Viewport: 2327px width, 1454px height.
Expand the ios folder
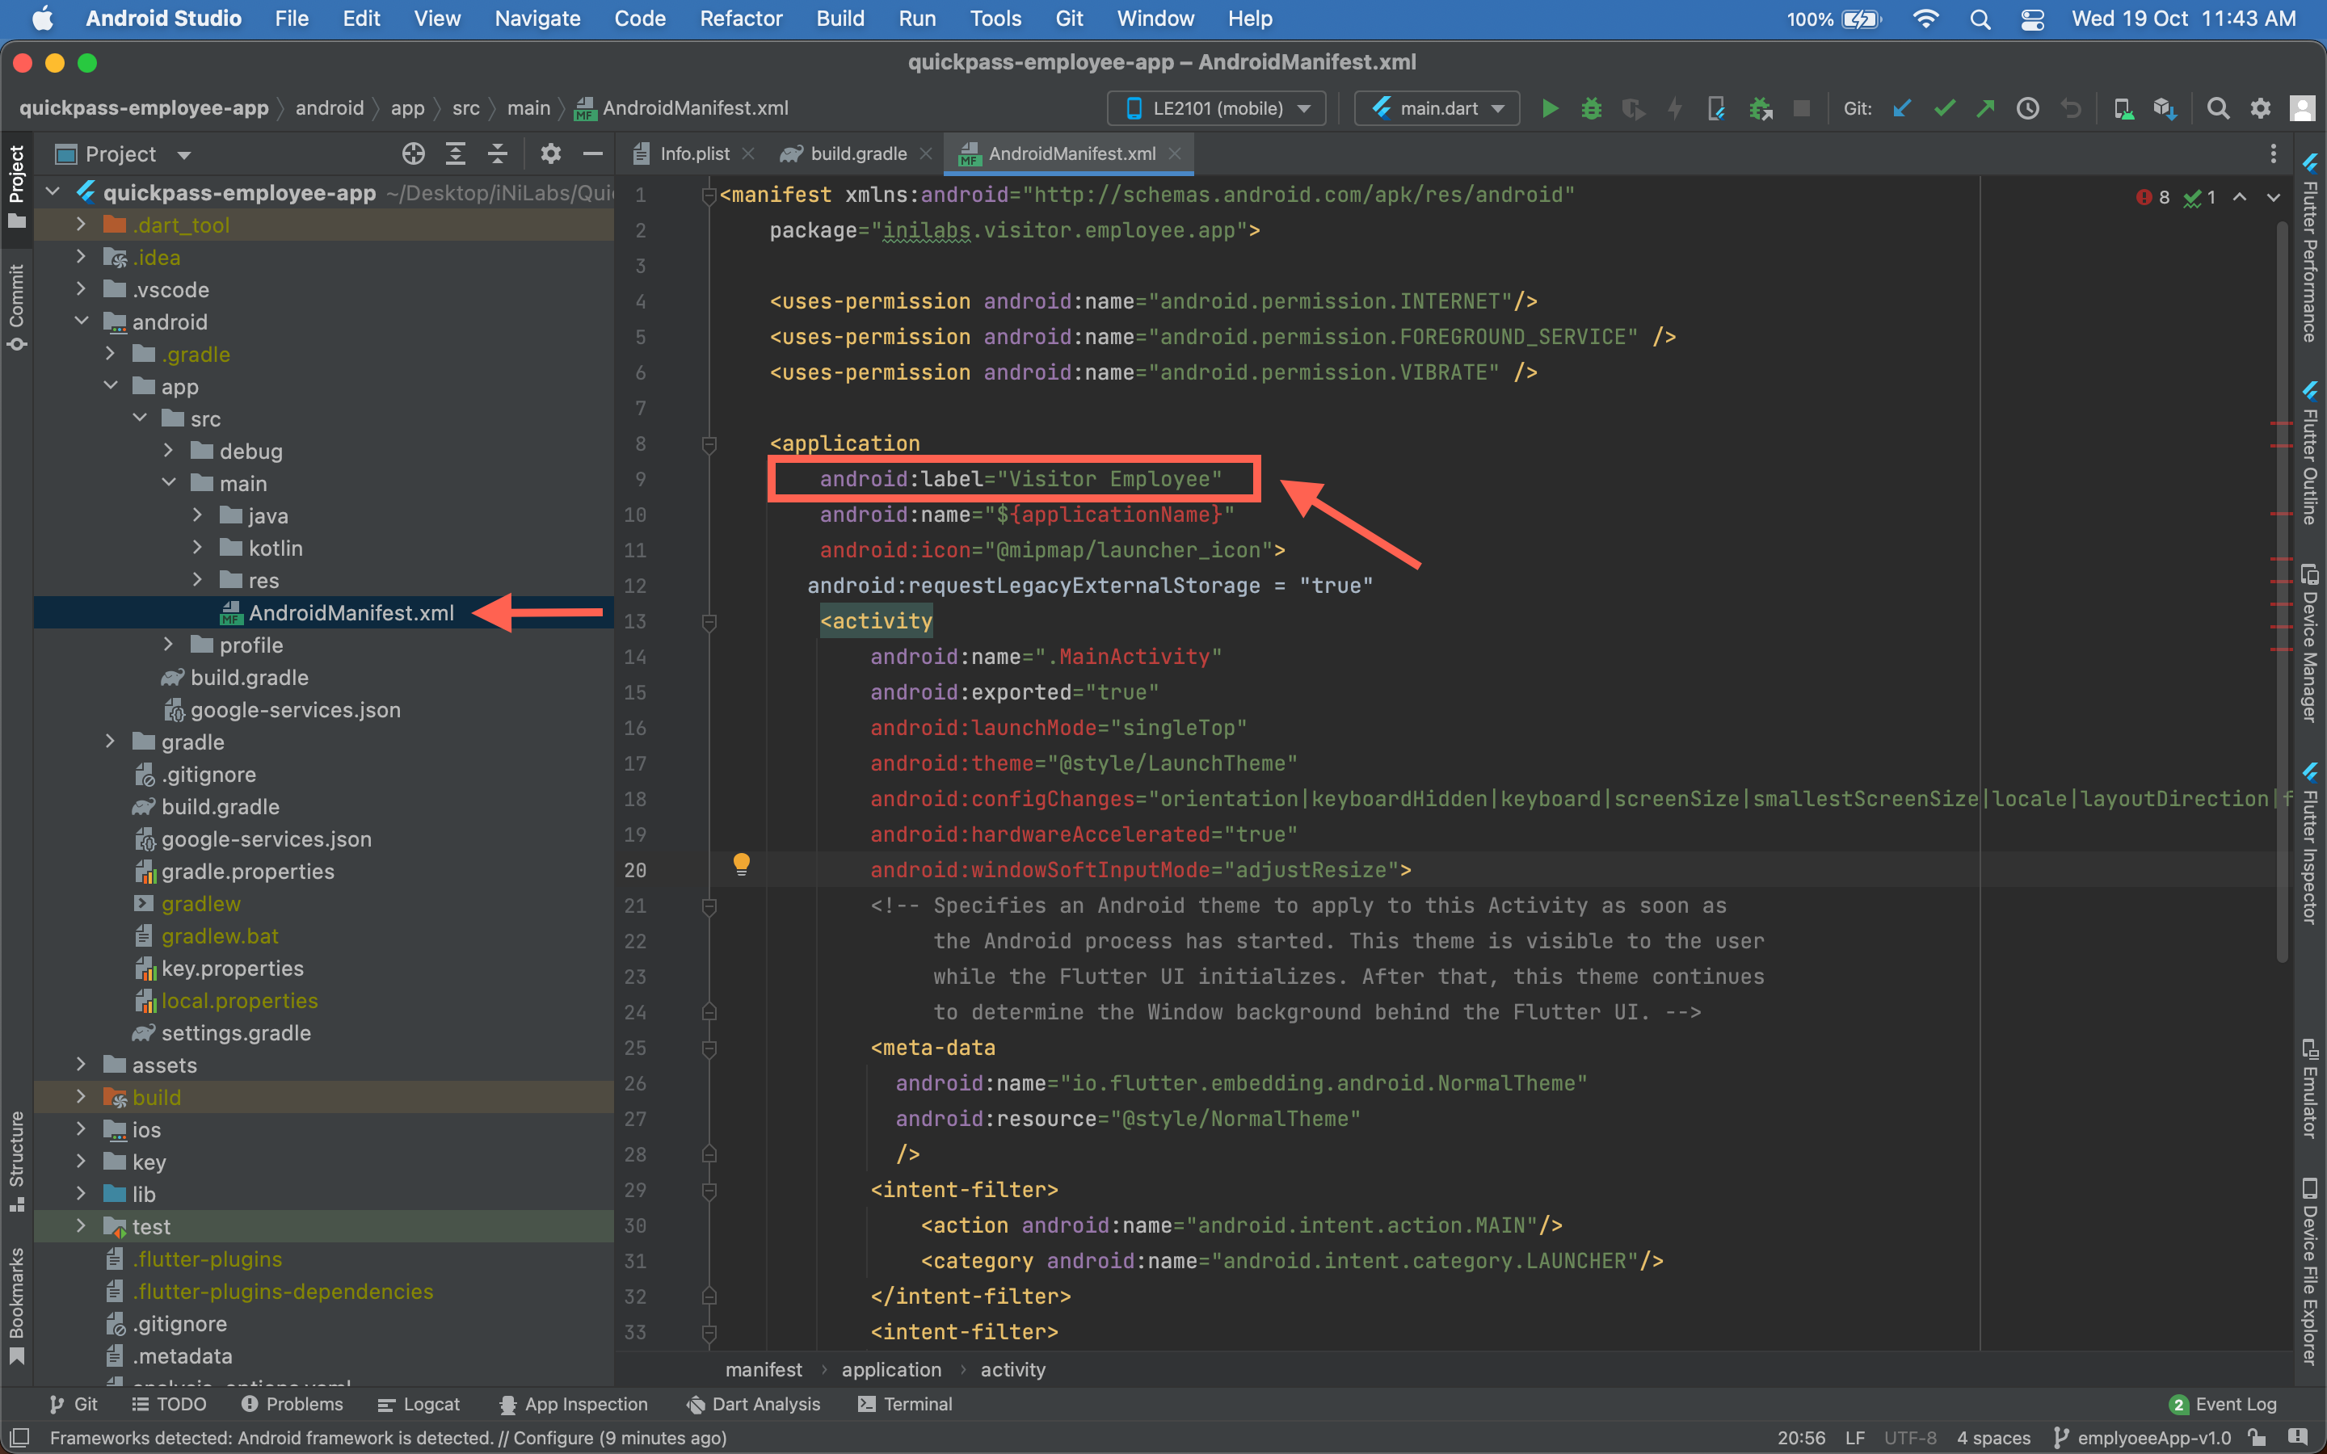point(82,1129)
